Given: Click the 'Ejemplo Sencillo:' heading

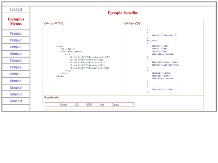Looking at the screenshot, I should [x=123, y=13].
